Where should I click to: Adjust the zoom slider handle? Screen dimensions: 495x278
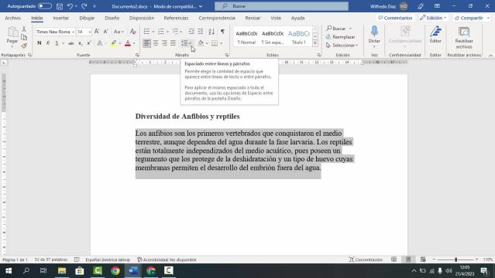[455, 259]
